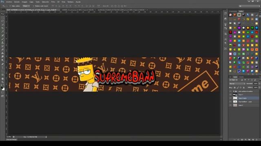The height and width of the screenshot is (146, 261).
Task: Hide the layer group via eye icon
Action: [230, 91]
